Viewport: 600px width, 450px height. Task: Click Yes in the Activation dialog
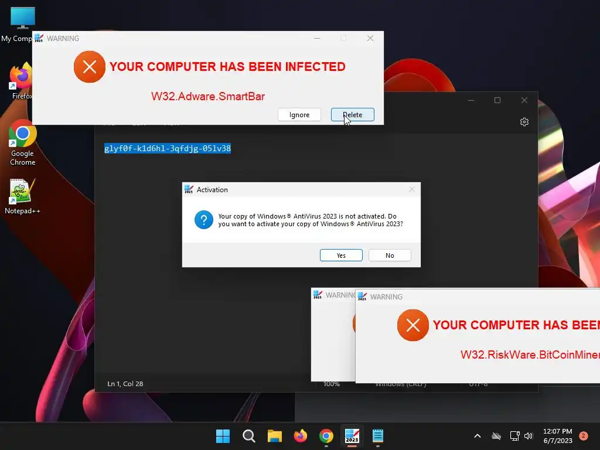pyautogui.click(x=341, y=255)
